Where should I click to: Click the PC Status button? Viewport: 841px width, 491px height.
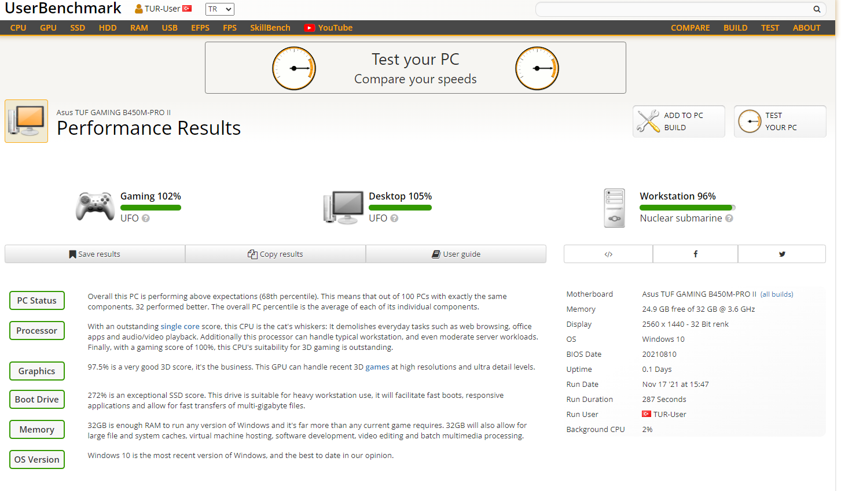(37, 301)
